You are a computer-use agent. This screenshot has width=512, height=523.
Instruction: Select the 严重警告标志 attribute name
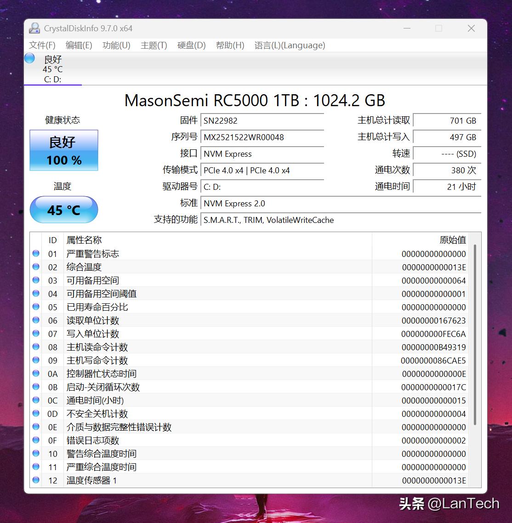click(x=93, y=254)
